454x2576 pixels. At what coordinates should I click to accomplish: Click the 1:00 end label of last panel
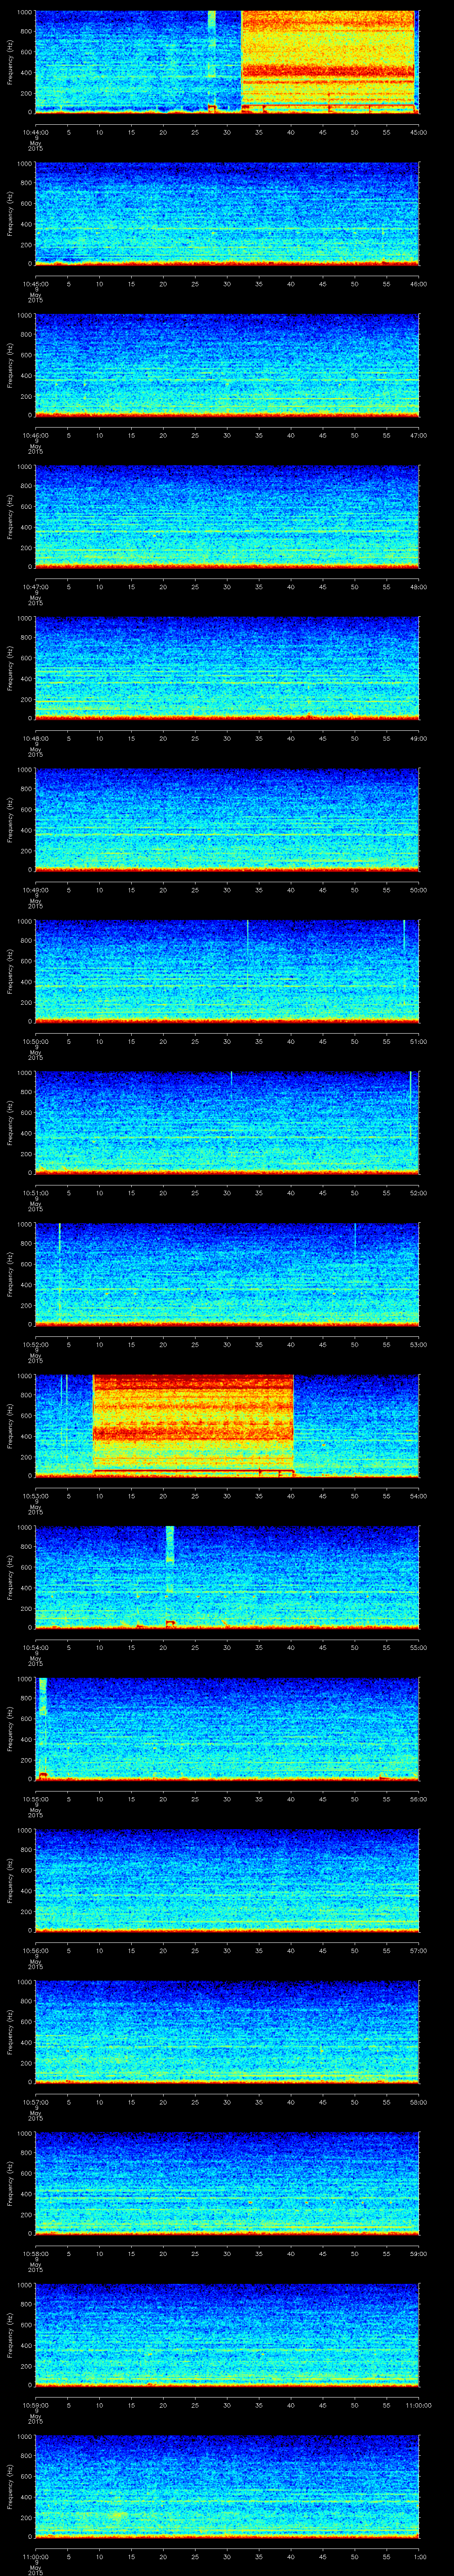419,2556
